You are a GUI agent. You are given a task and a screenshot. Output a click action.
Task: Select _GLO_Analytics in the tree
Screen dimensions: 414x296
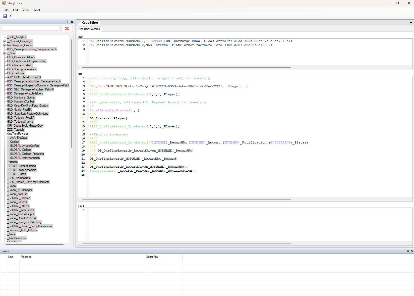[17, 37]
